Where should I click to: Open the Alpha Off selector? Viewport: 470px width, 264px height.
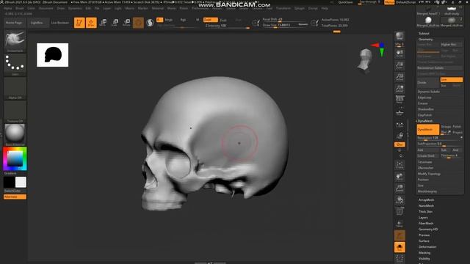point(15,88)
